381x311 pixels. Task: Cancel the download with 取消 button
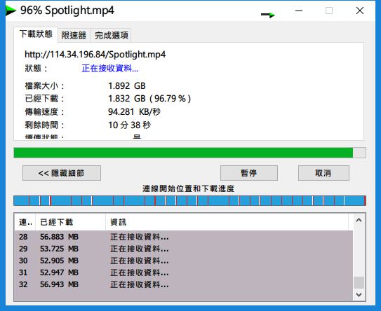[x=323, y=173]
